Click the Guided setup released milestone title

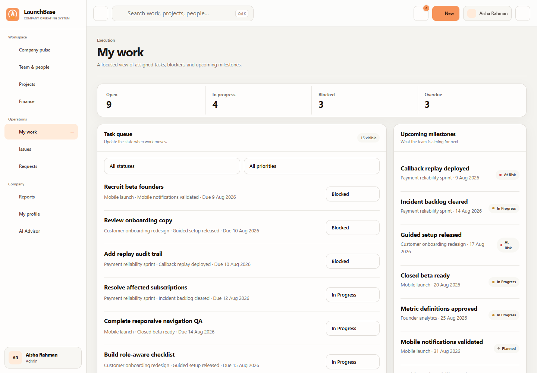pyautogui.click(x=431, y=235)
